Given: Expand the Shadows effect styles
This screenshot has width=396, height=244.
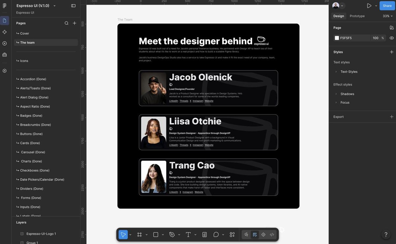Looking at the screenshot, I should pos(336,94).
